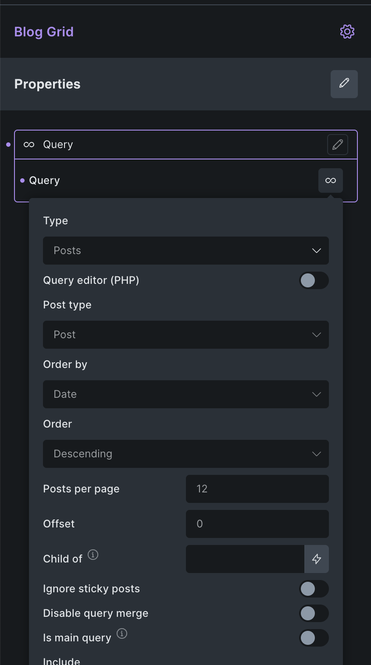Screen dimensions: 371x665
Task: Click the Posts per page field
Action: coord(257,489)
